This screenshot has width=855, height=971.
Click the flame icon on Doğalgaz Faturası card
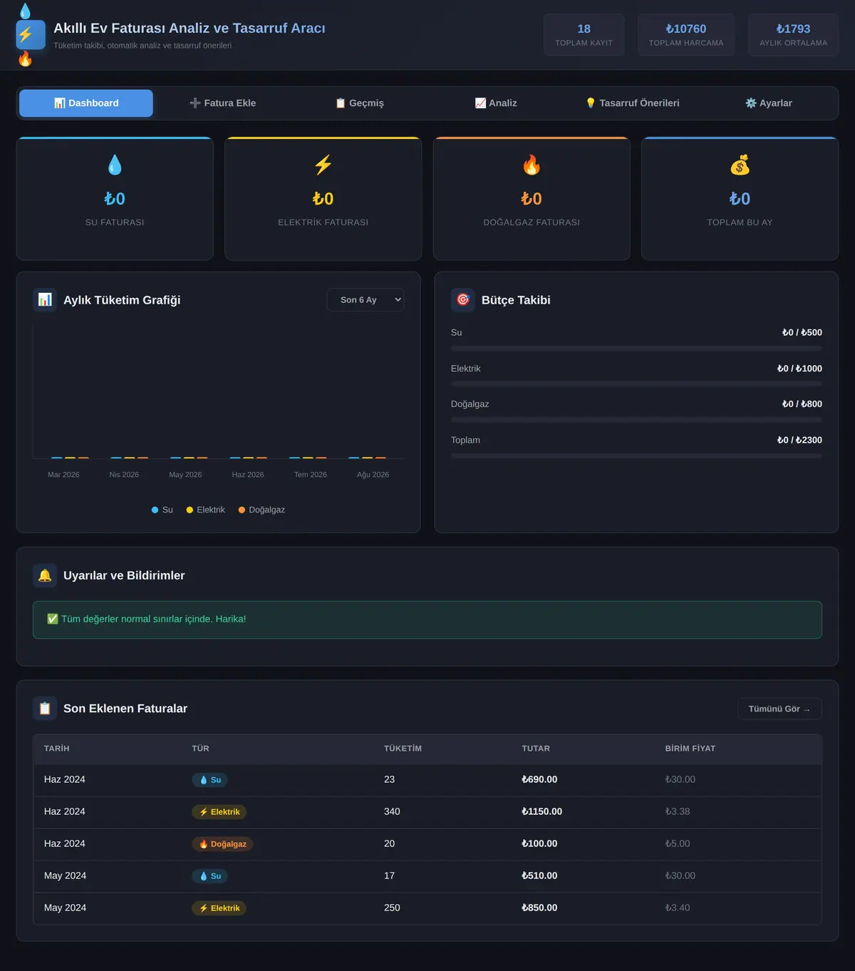pos(532,165)
